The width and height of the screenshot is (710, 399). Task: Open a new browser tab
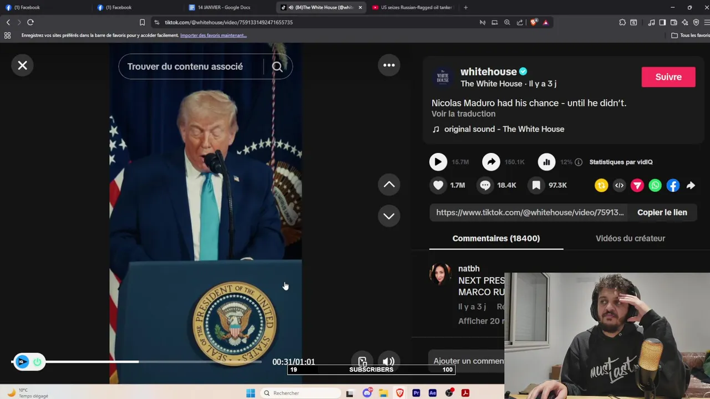(x=465, y=7)
